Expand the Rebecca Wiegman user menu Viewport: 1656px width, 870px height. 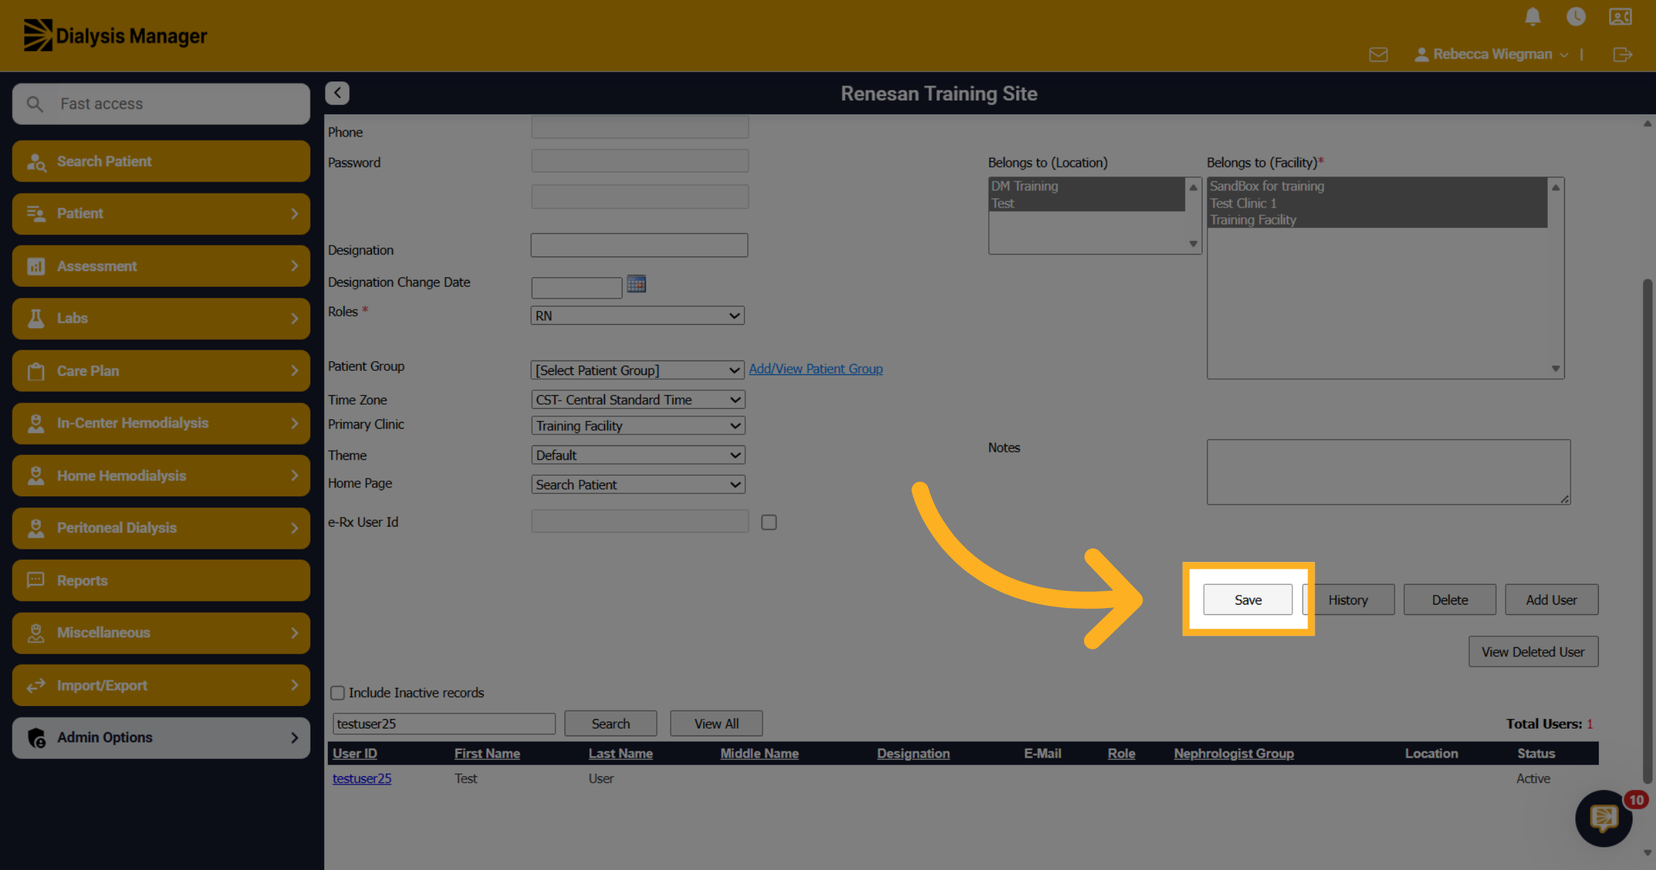1492,54
